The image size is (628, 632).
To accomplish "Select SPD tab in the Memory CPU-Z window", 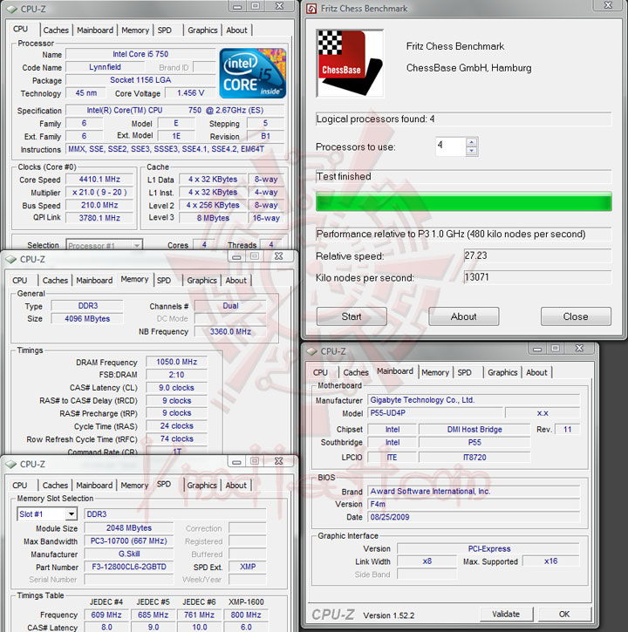I will pos(164,280).
